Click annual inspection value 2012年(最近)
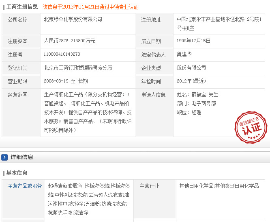The width and height of the screenshot is (270, 222). click(191, 81)
